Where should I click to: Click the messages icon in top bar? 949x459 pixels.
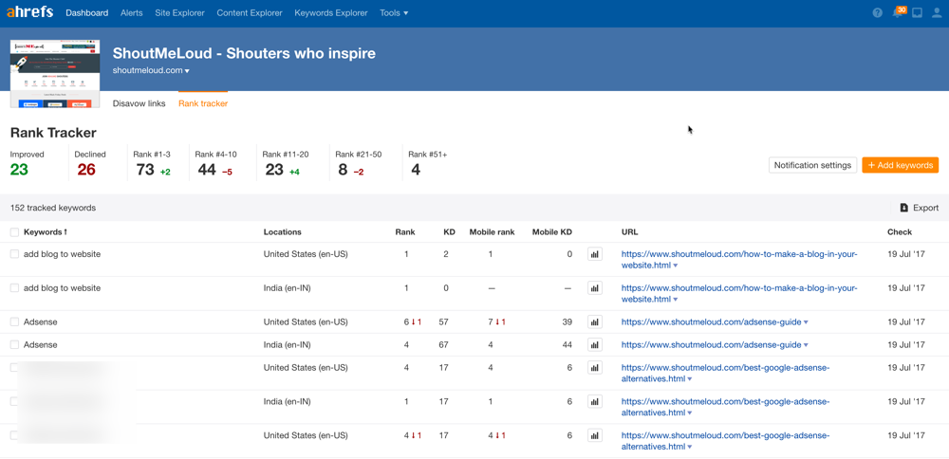tap(917, 12)
